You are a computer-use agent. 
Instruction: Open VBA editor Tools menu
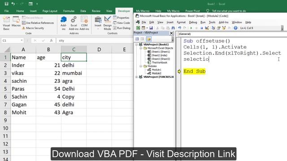click(212, 22)
